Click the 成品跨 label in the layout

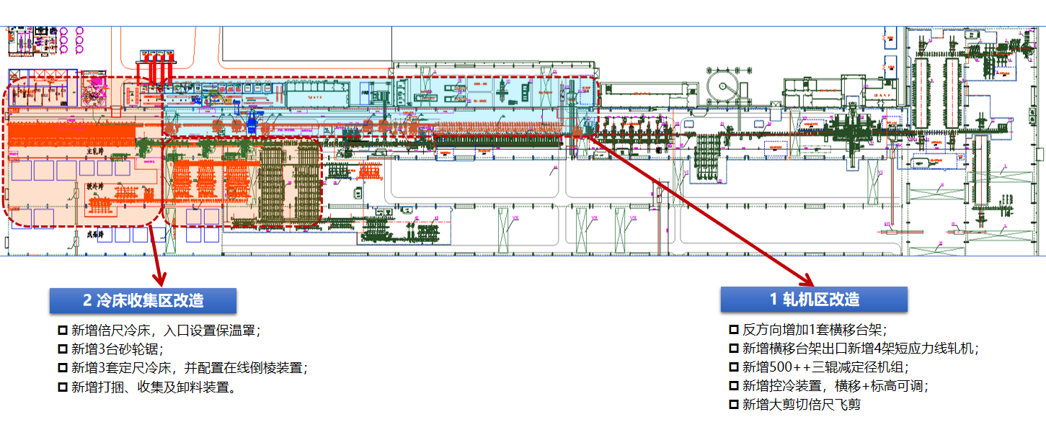93,234
